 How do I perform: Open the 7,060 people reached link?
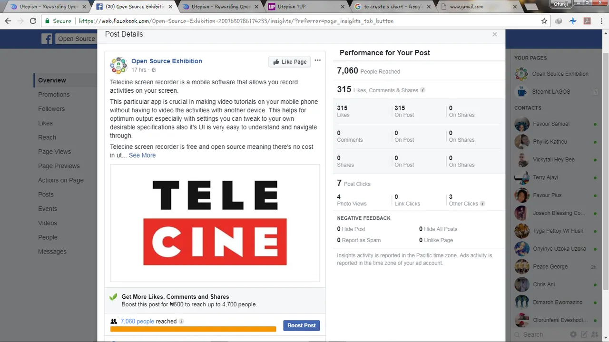pos(137,321)
